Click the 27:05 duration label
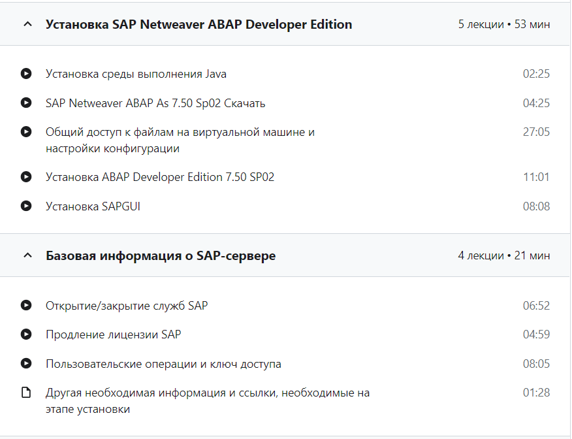The image size is (572, 439). click(536, 132)
